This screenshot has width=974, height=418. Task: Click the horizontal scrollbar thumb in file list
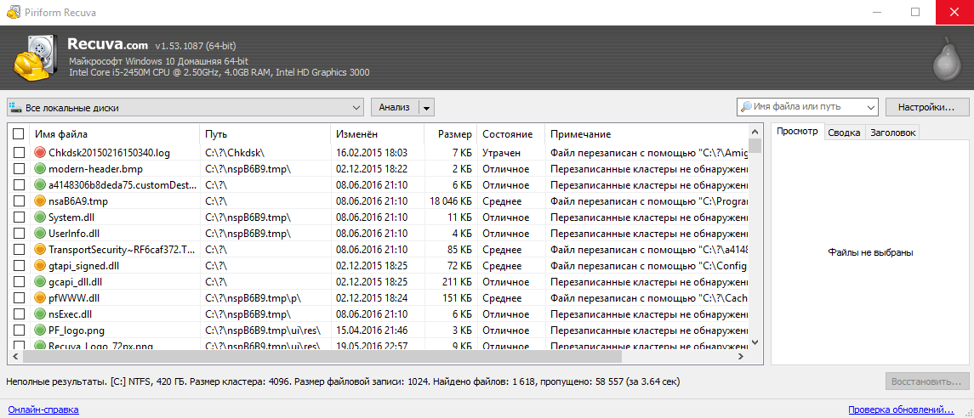tap(322, 357)
